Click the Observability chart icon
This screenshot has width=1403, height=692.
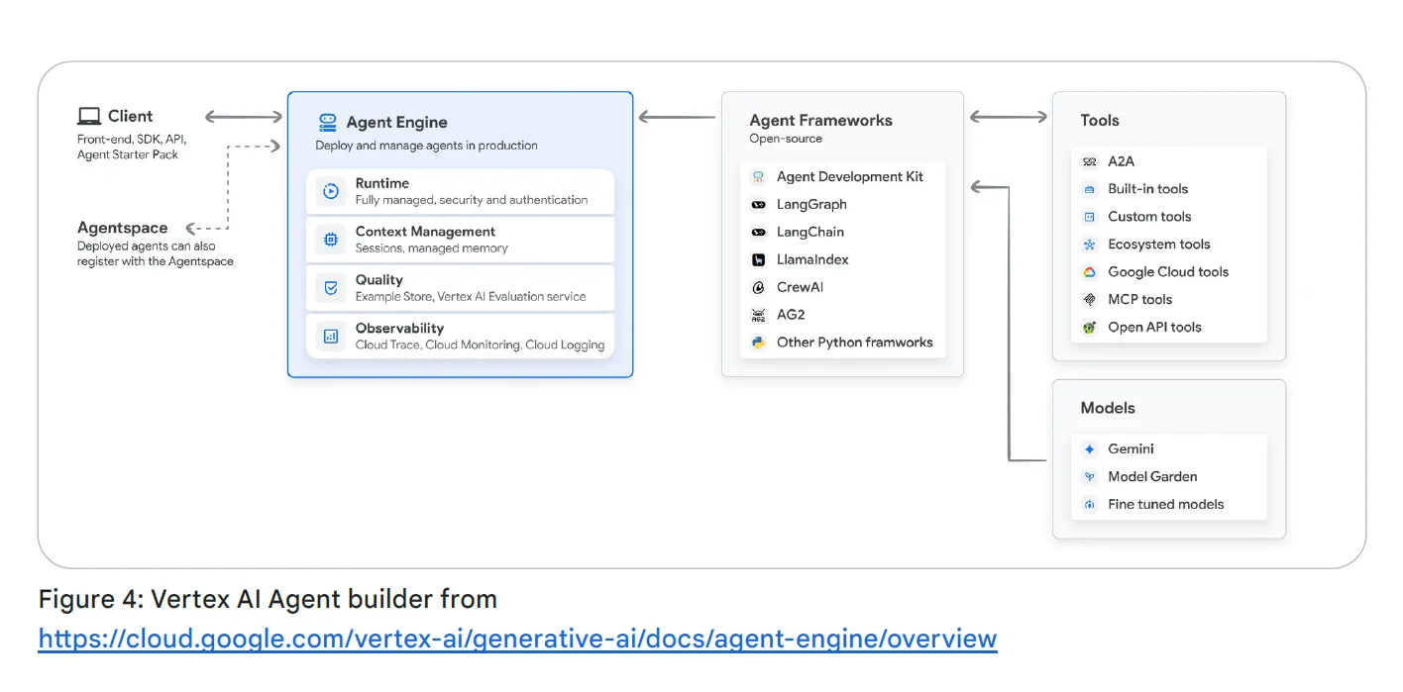point(331,337)
